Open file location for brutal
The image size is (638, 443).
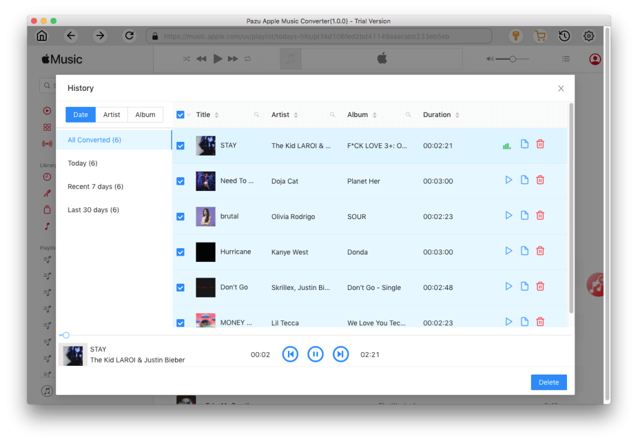point(524,215)
